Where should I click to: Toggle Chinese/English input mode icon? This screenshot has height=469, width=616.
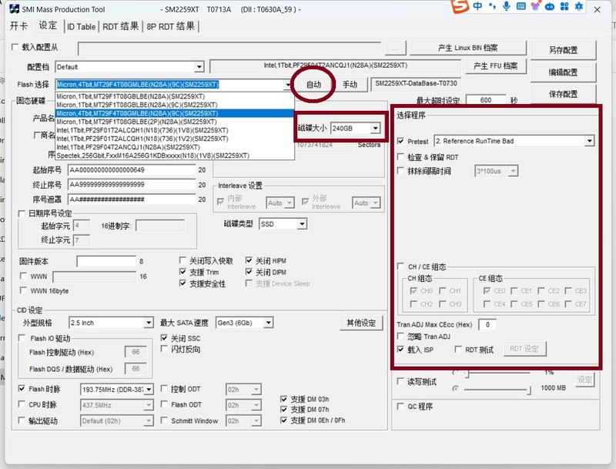(477, 8)
